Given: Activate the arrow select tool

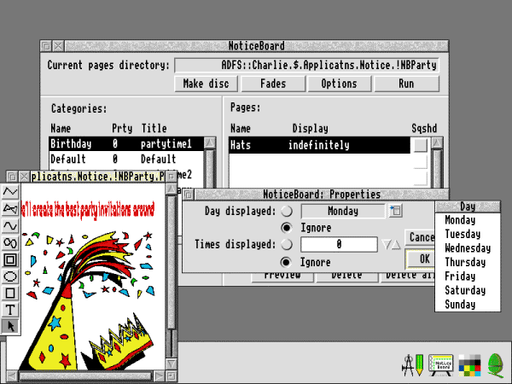Looking at the screenshot, I should tap(10, 325).
